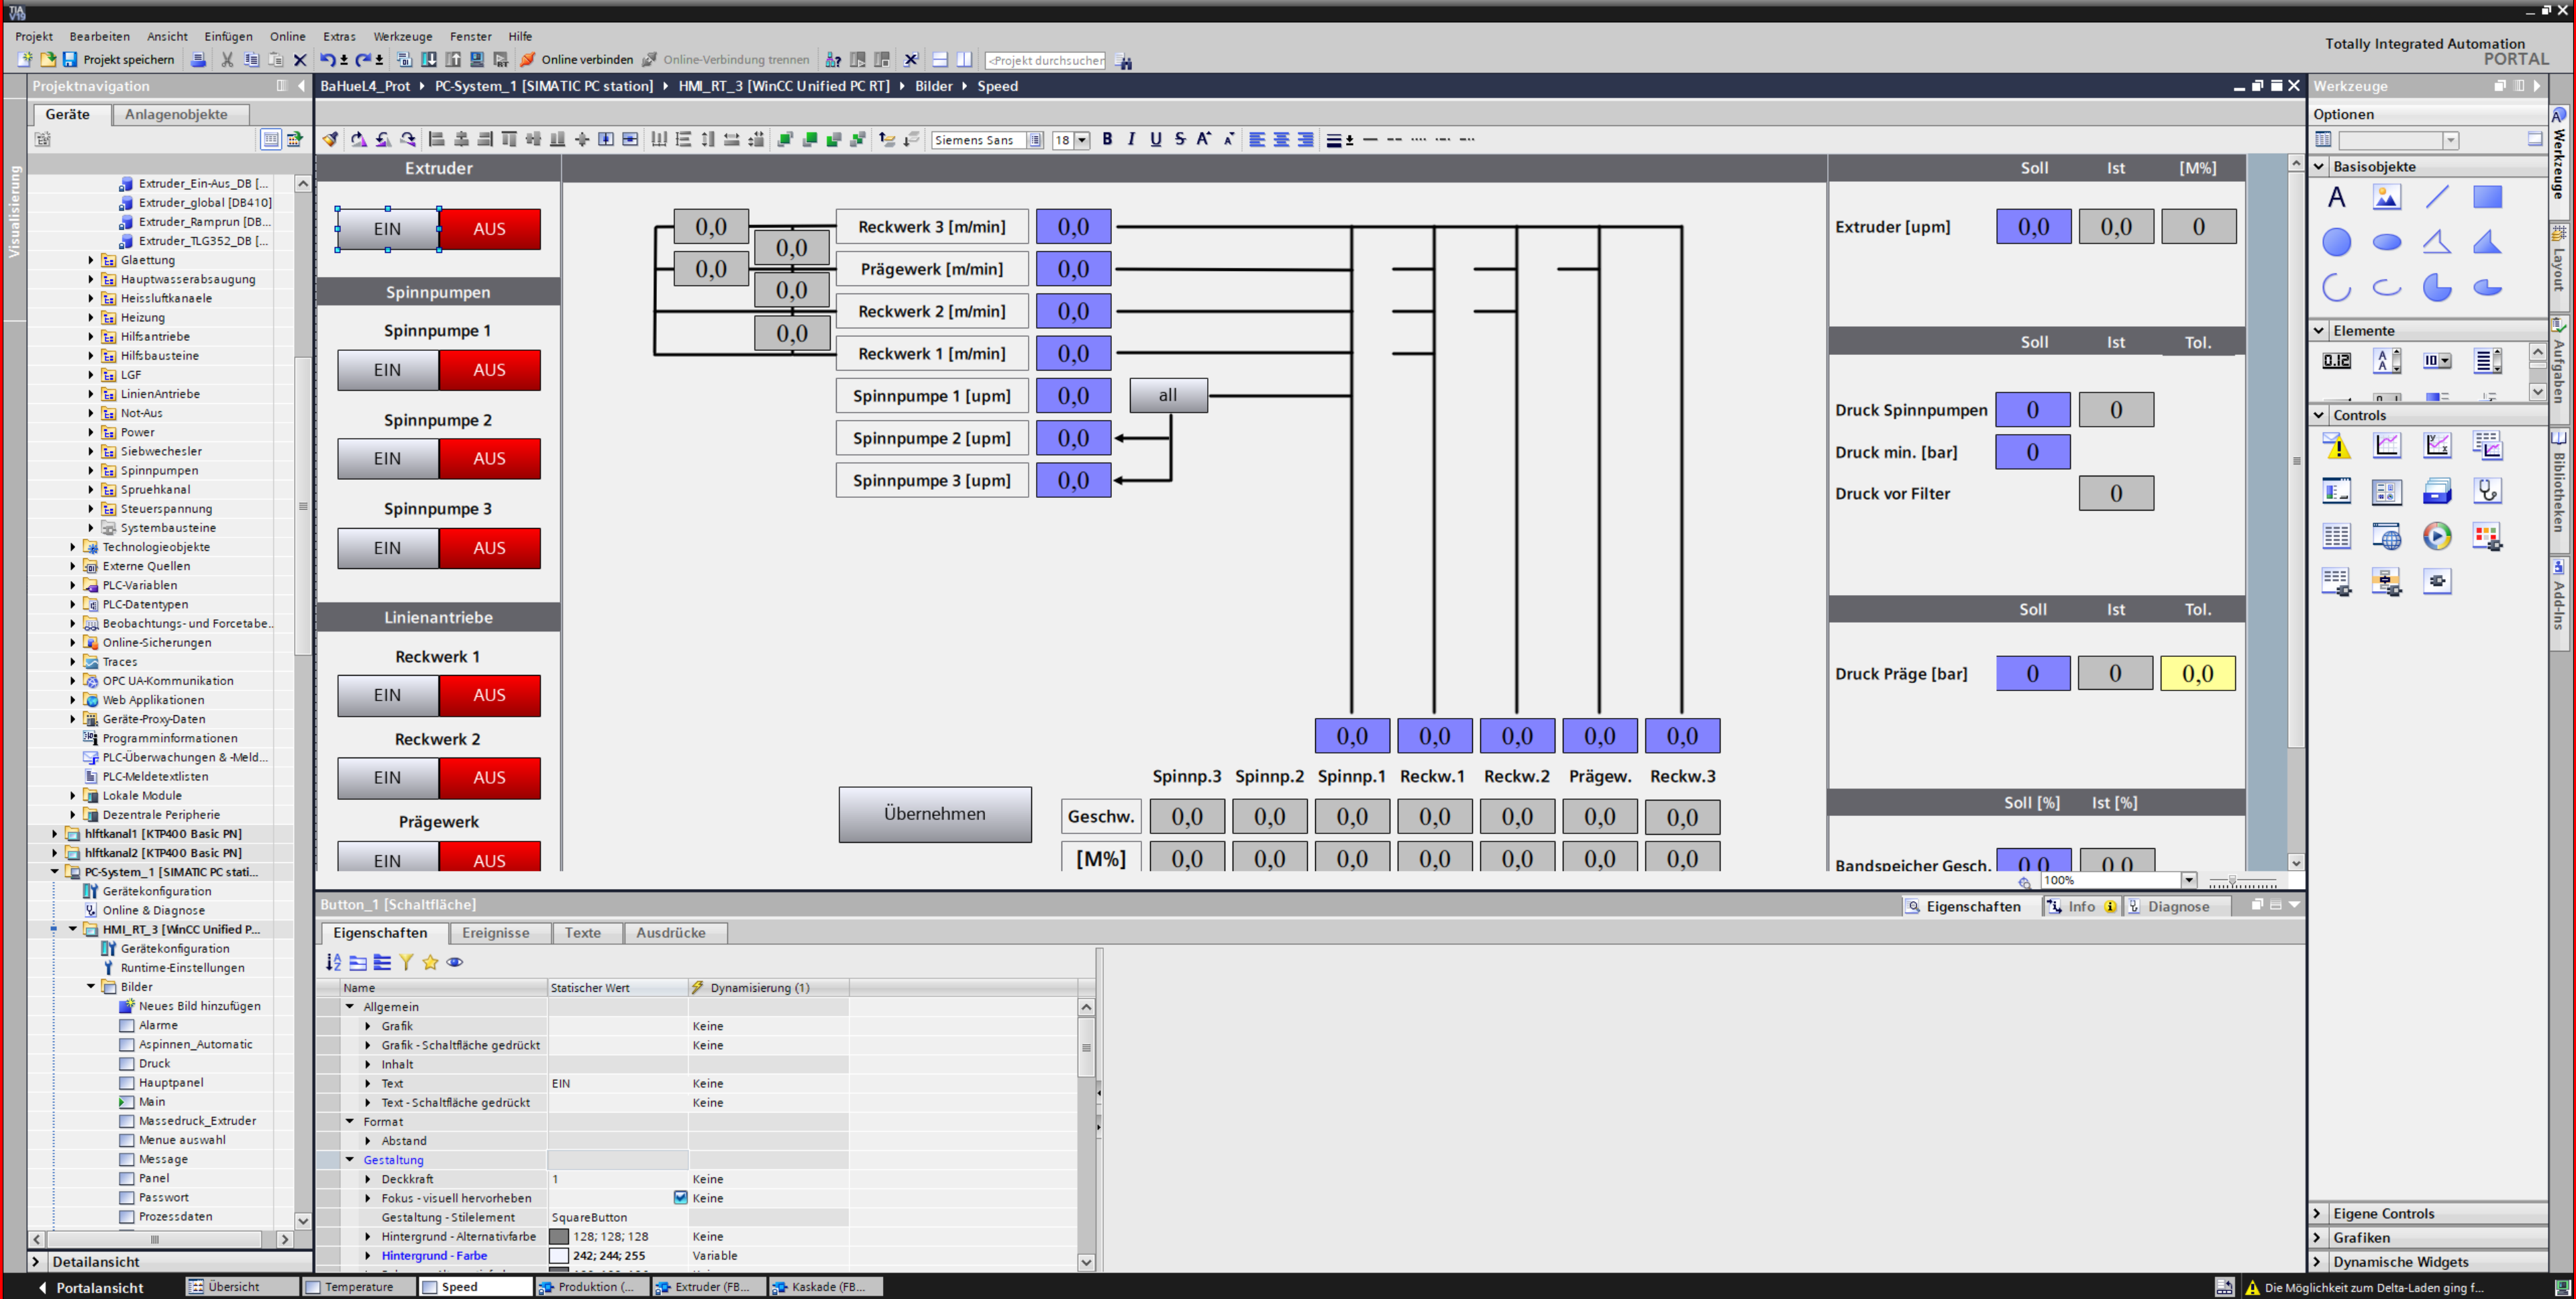The image size is (2576, 1299).
Task: Open the font size dropdown showing 18
Action: tap(1082, 140)
